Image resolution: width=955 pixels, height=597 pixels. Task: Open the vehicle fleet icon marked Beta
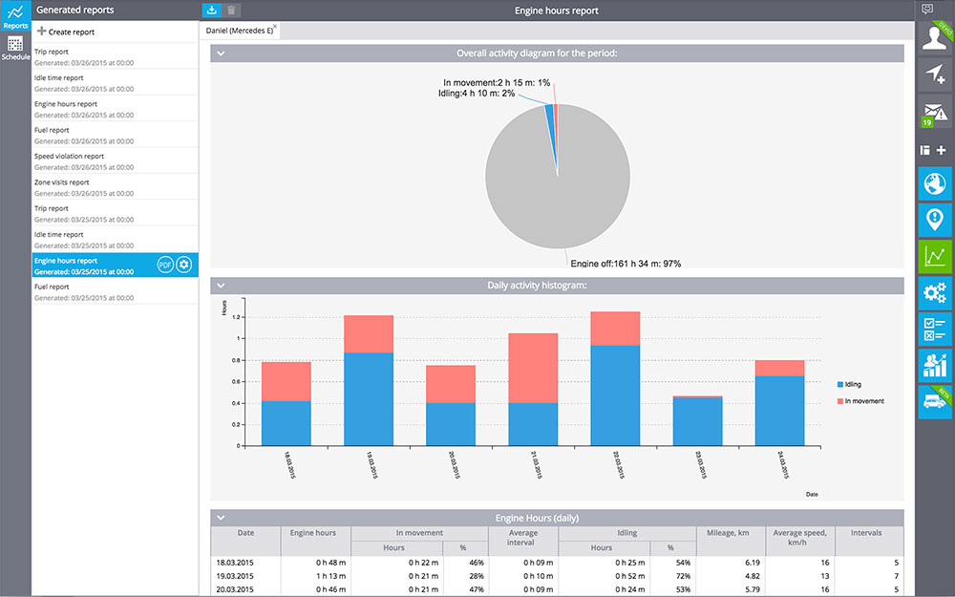(x=935, y=403)
